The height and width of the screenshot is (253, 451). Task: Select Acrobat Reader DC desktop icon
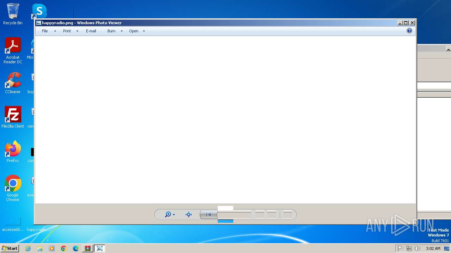pyautogui.click(x=13, y=51)
